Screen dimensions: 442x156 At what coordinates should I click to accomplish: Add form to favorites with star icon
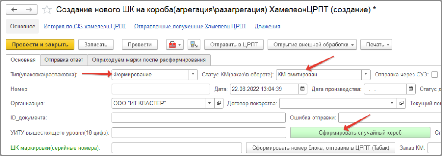click(47, 10)
